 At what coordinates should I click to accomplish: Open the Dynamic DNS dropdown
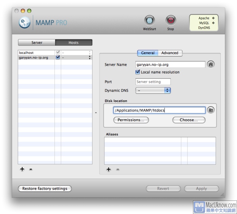pyautogui.click(x=153, y=90)
